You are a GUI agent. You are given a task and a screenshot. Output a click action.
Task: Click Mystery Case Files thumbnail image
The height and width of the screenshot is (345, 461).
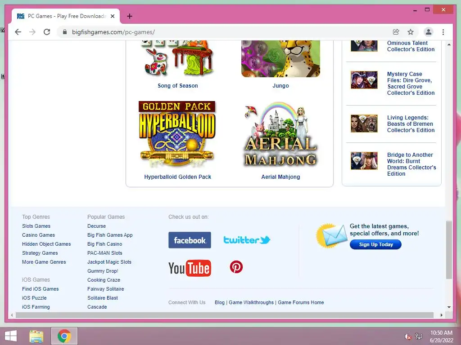coord(364,80)
